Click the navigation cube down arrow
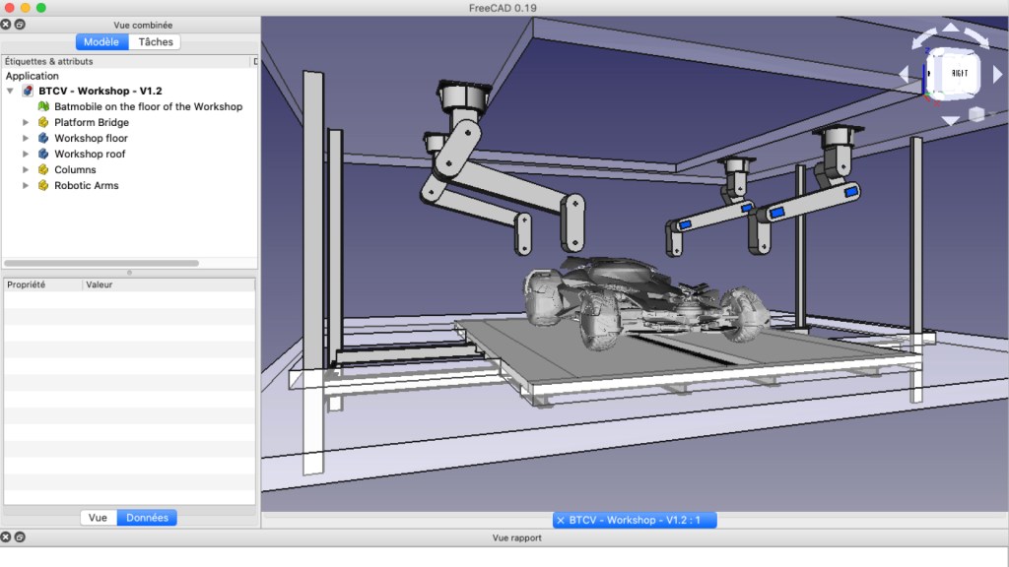The width and height of the screenshot is (1009, 567). pyautogui.click(x=950, y=121)
